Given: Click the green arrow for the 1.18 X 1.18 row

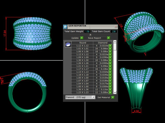Looking at the screenshot, I should coord(110,75).
